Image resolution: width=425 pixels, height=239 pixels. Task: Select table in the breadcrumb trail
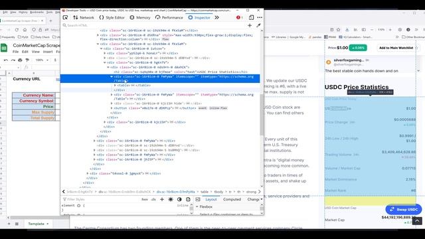click(x=205, y=192)
